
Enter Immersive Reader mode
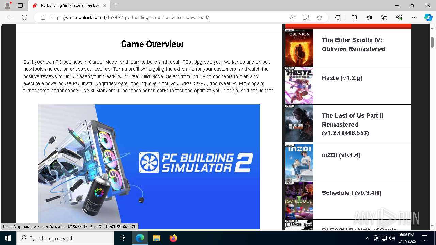(x=306, y=17)
